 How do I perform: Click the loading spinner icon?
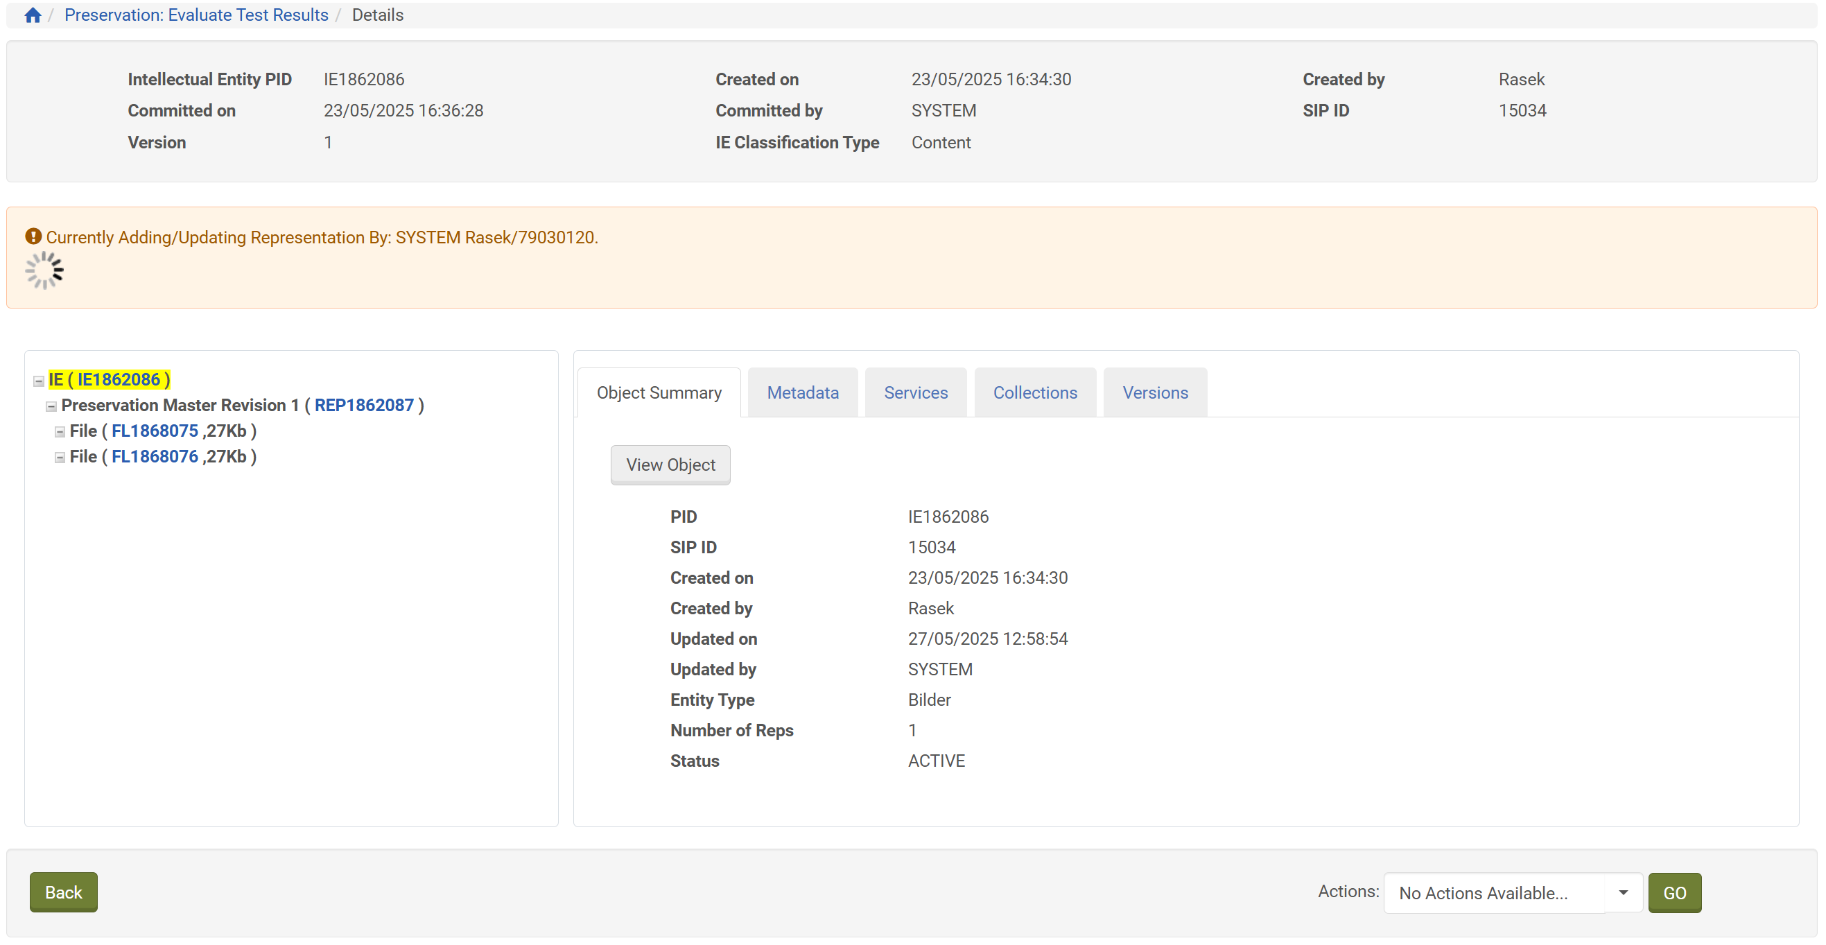point(44,270)
